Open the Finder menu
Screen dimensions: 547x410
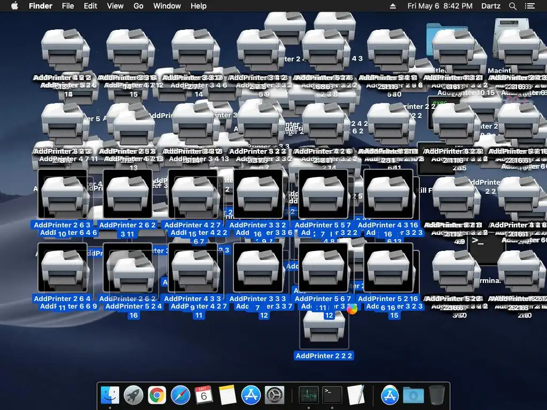(x=41, y=6)
